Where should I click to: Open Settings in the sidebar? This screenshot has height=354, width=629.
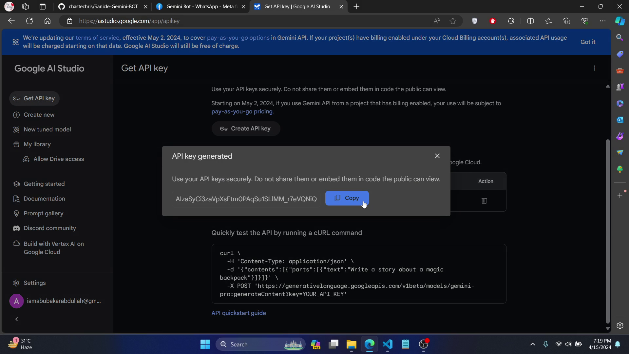point(34,283)
